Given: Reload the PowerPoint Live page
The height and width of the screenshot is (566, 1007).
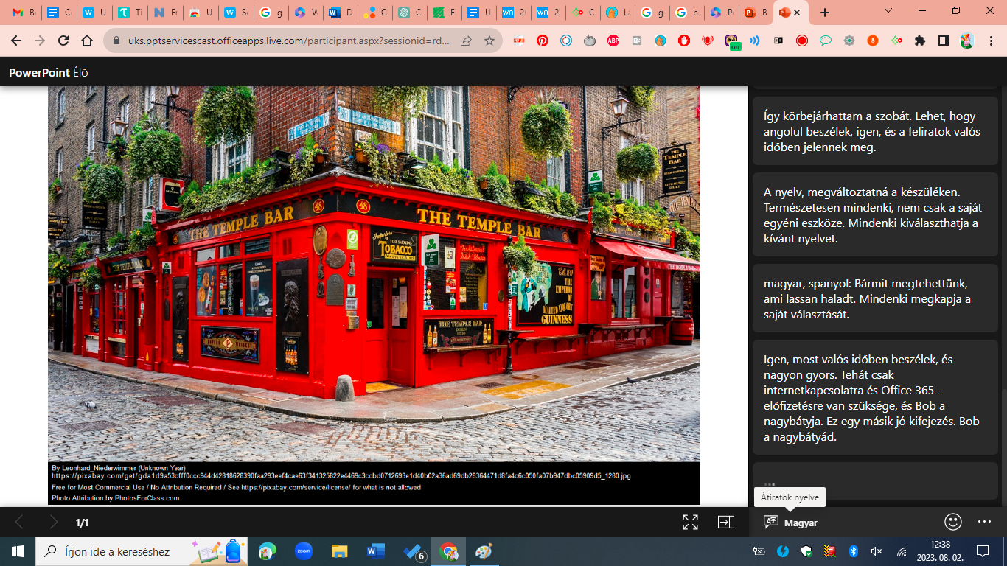Looking at the screenshot, I should (63, 41).
